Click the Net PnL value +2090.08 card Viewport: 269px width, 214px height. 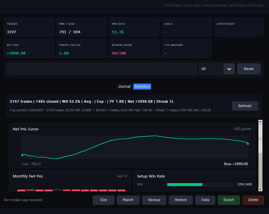29,48
